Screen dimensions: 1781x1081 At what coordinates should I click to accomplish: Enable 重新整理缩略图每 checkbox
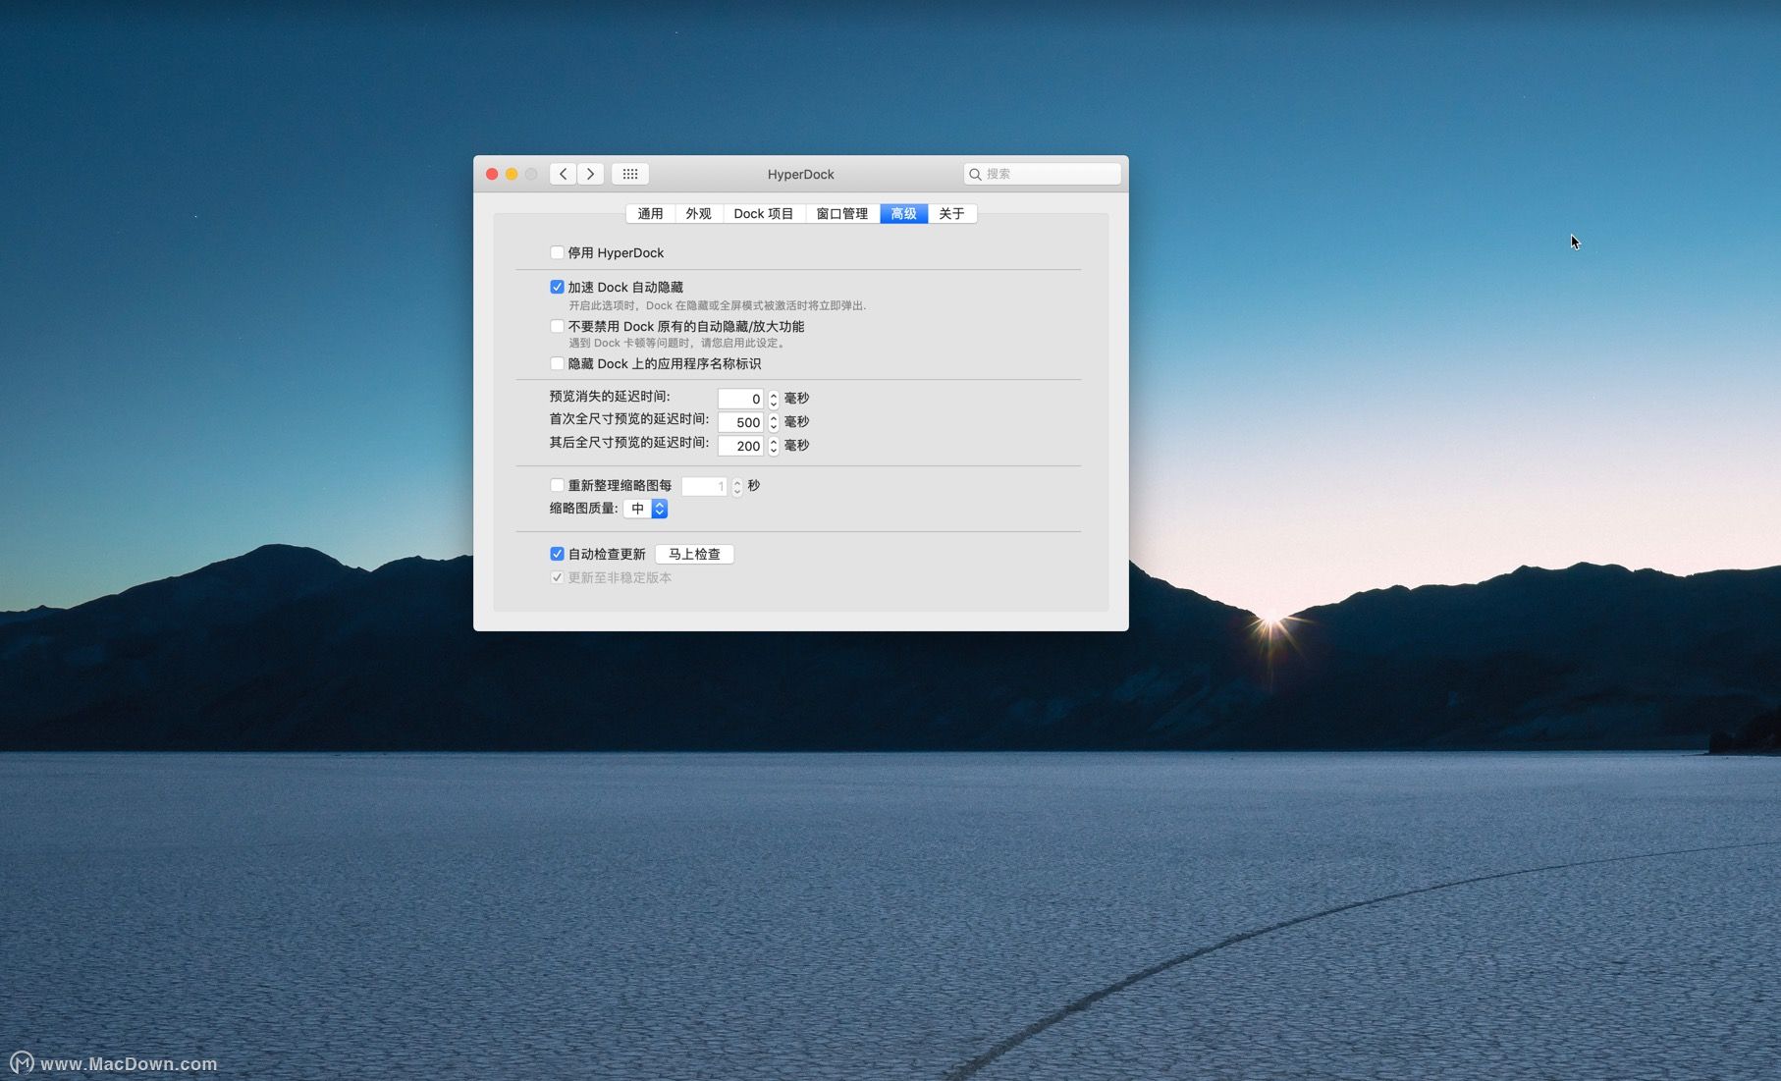coord(557,485)
